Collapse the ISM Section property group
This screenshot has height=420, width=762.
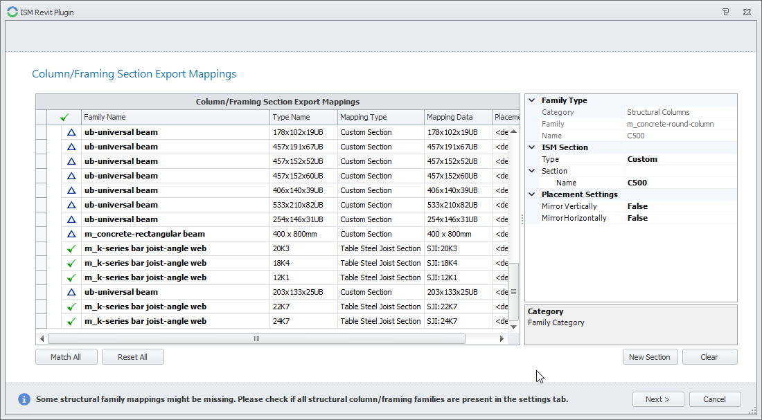pyautogui.click(x=531, y=147)
